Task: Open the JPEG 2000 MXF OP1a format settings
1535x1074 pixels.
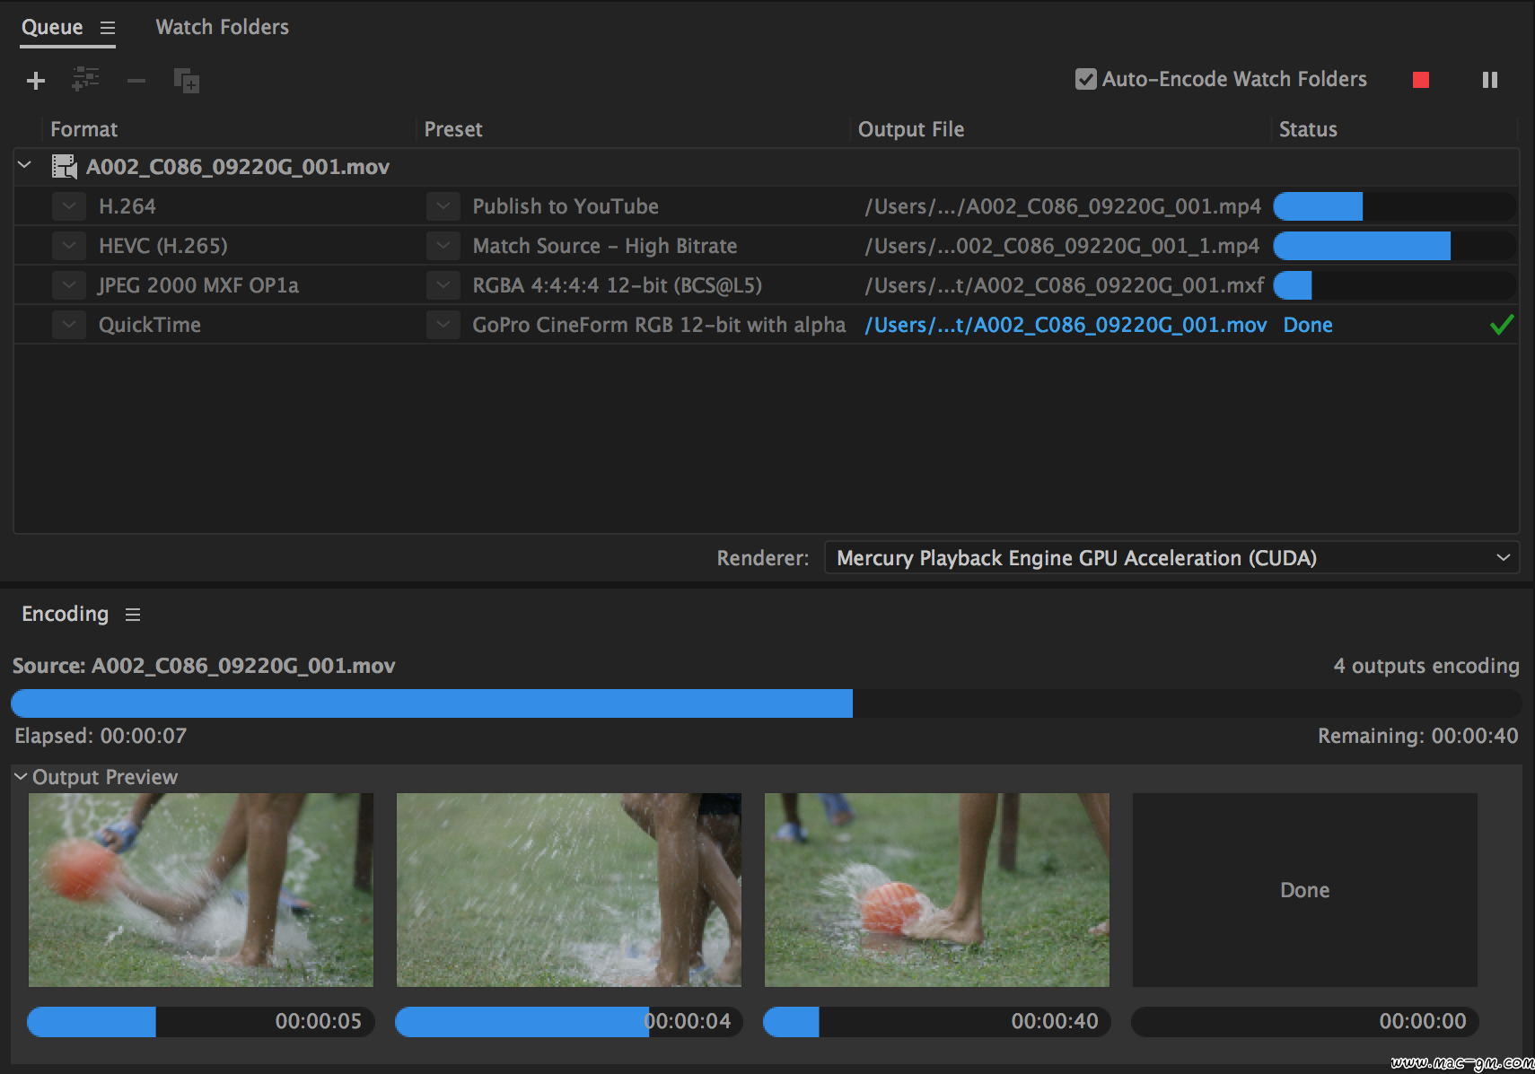Action: click(x=198, y=285)
